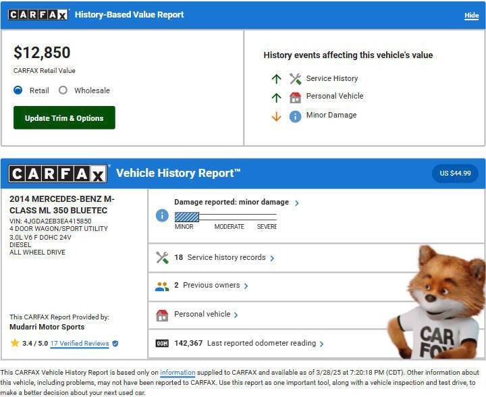Click the VIN: 4JGDA2EB3EA415850 text
This screenshot has height=397, width=486.
[51, 221]
